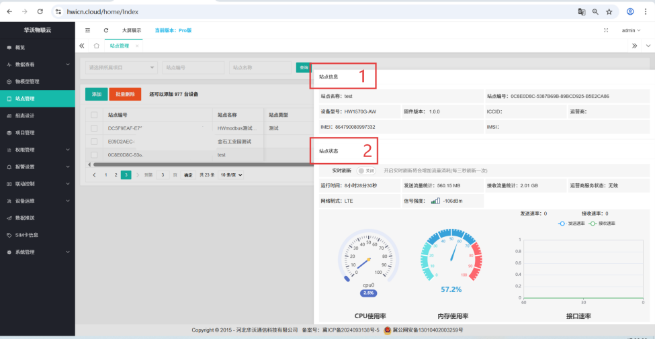The image size is (655, 339).
Task: Click the 冀ICP备2024093138号-5 footer link
Action: (351, 330)
